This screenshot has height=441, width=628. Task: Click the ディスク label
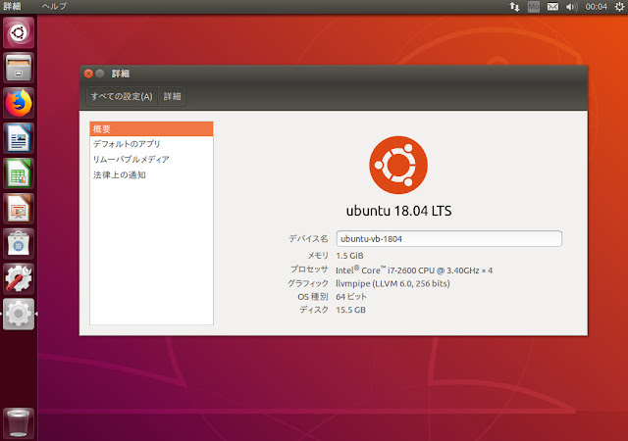point(314,310)
